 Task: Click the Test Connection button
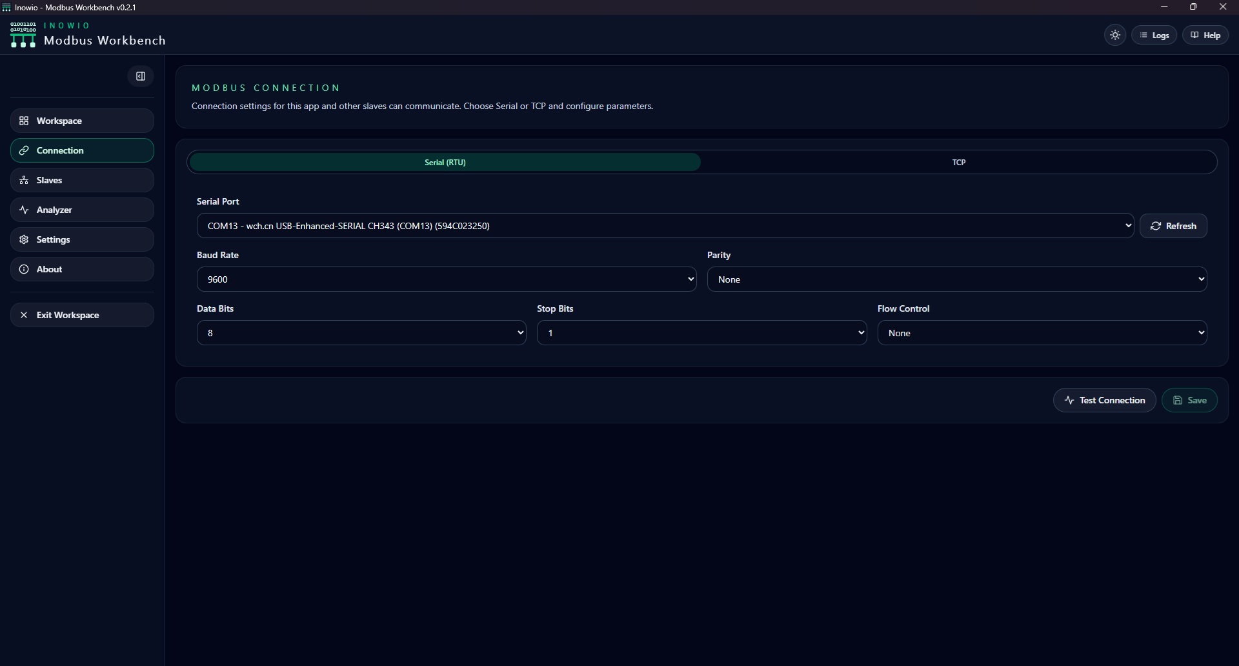coord(1105,400)
